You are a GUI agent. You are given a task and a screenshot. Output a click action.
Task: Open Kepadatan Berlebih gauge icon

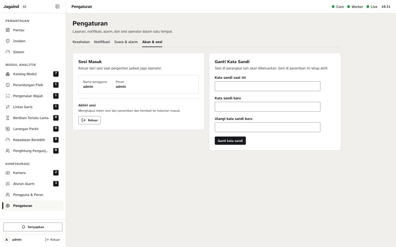tap(8, 140)
